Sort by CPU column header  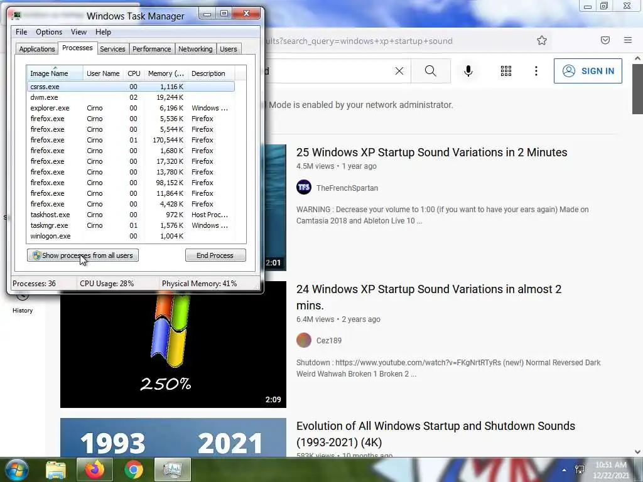click(134, 73)
